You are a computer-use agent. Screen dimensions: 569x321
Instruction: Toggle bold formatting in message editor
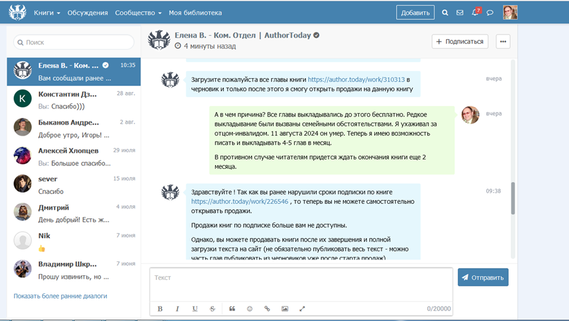160,308
